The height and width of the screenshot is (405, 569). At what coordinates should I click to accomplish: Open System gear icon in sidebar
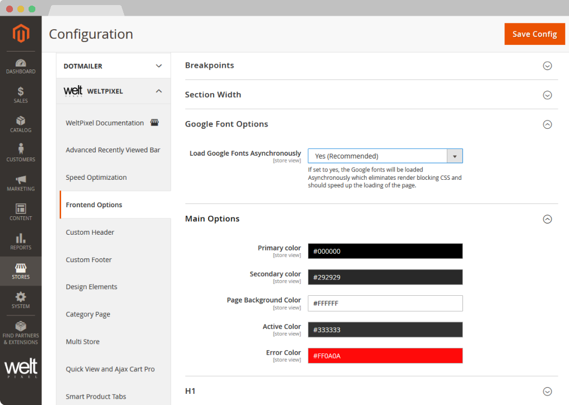[x=21, y=300]
